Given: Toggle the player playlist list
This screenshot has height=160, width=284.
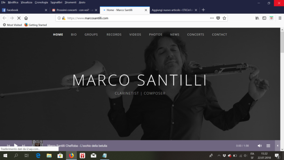Looking at the screenshot, I should click(x=268, y=146).
